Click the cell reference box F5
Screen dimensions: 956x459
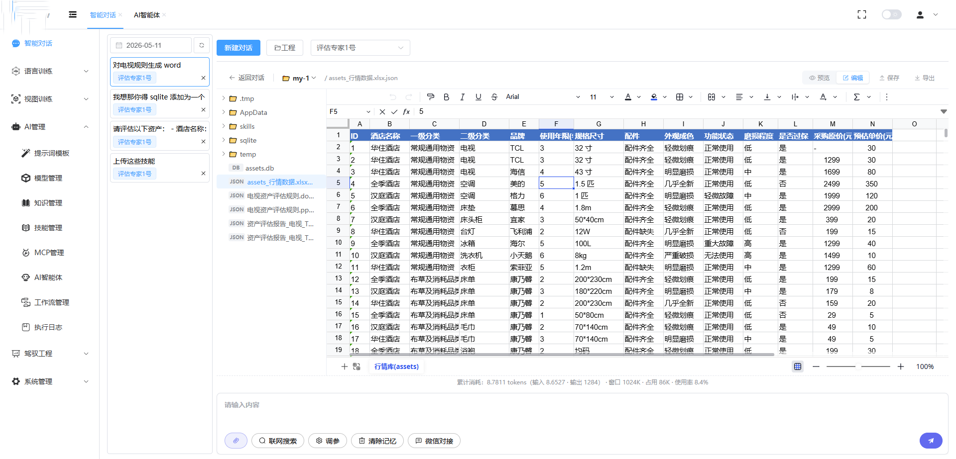point(350,111)
